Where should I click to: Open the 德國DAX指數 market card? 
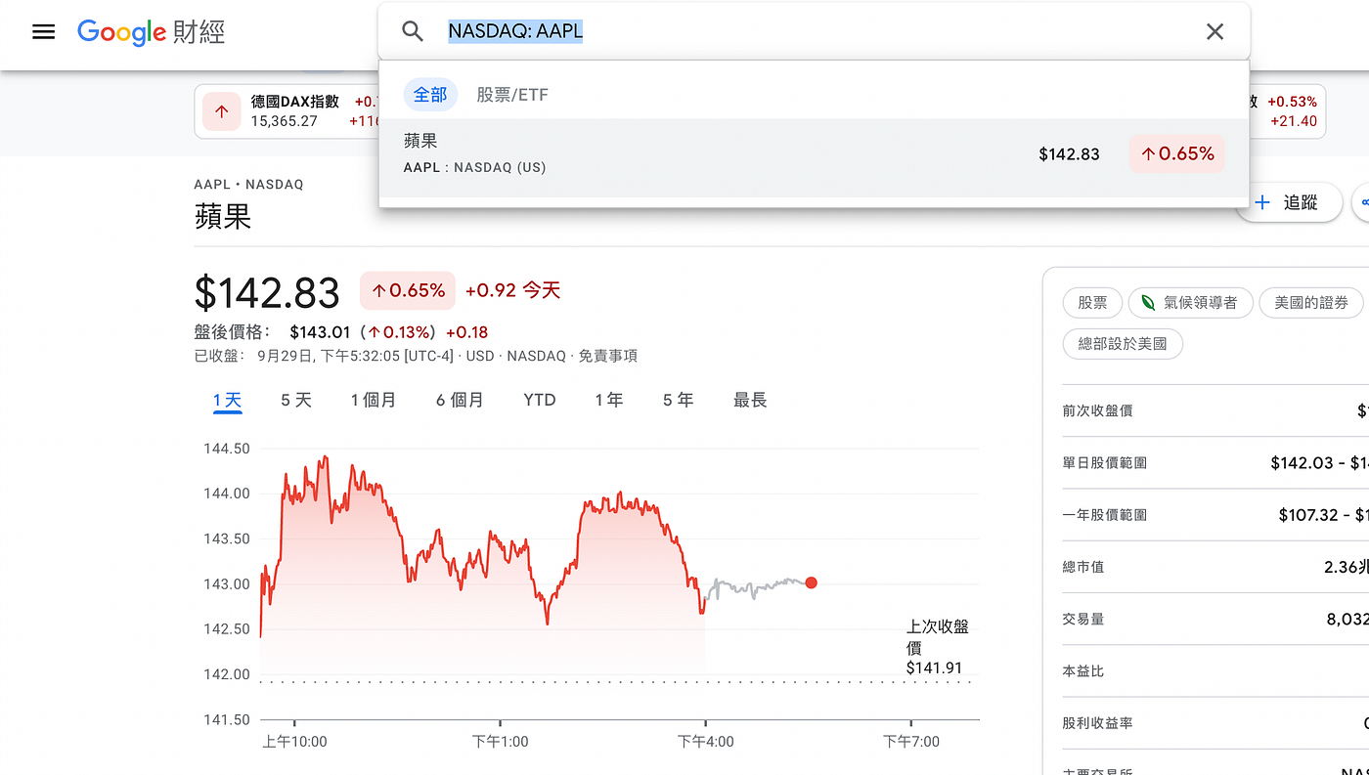tap(288, 111)
